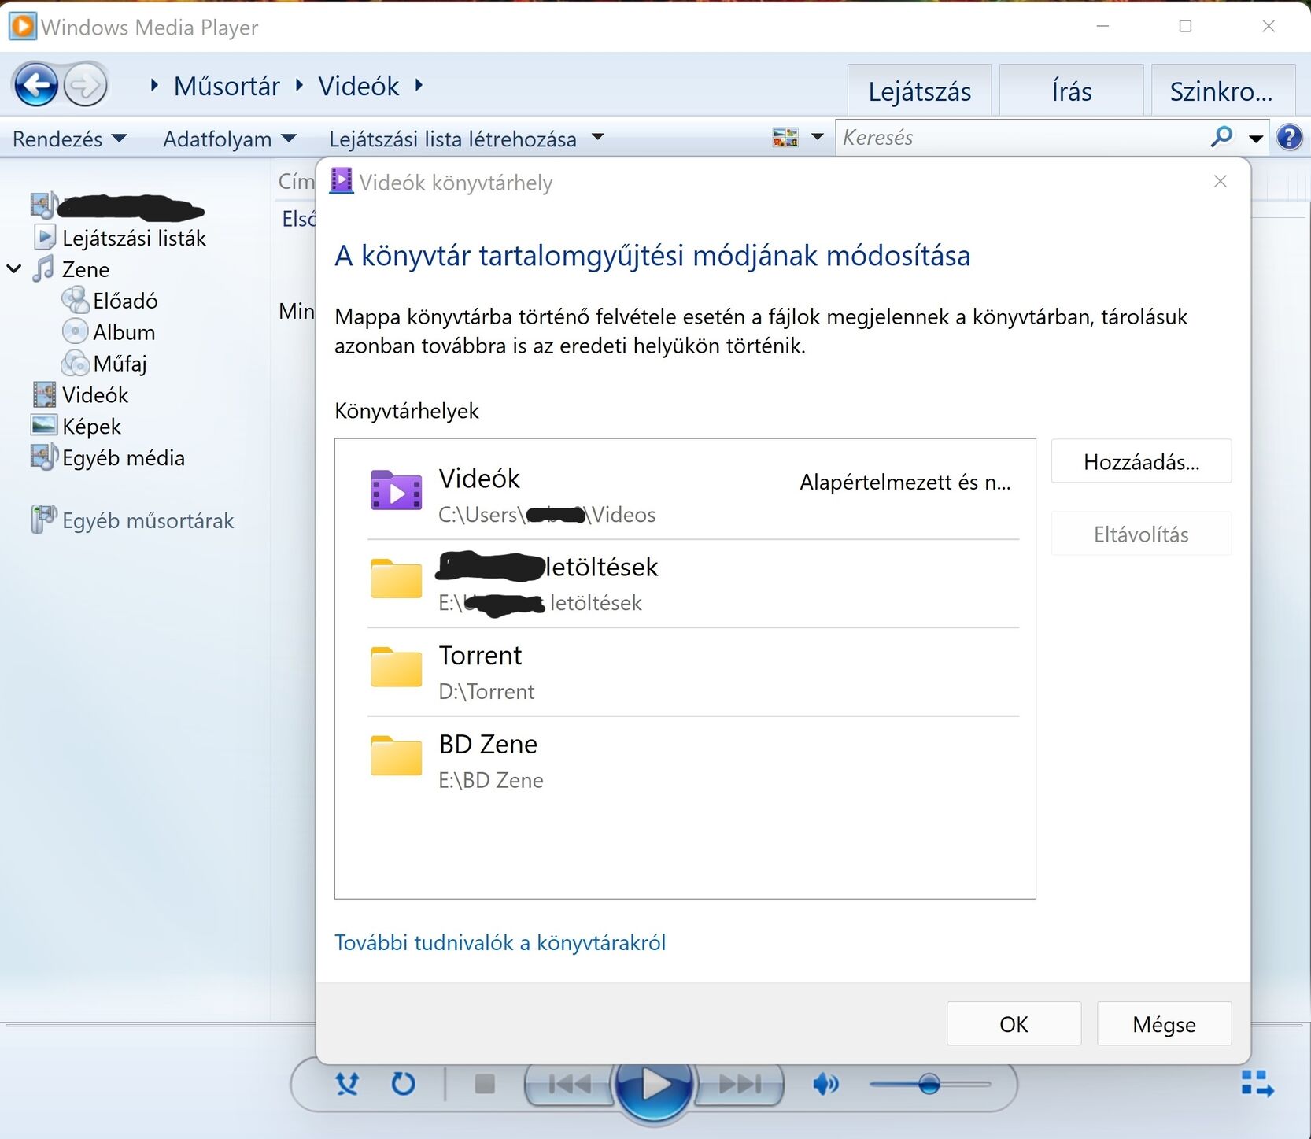
Task: Open the Műfaj music category
Action: point(120,364)
